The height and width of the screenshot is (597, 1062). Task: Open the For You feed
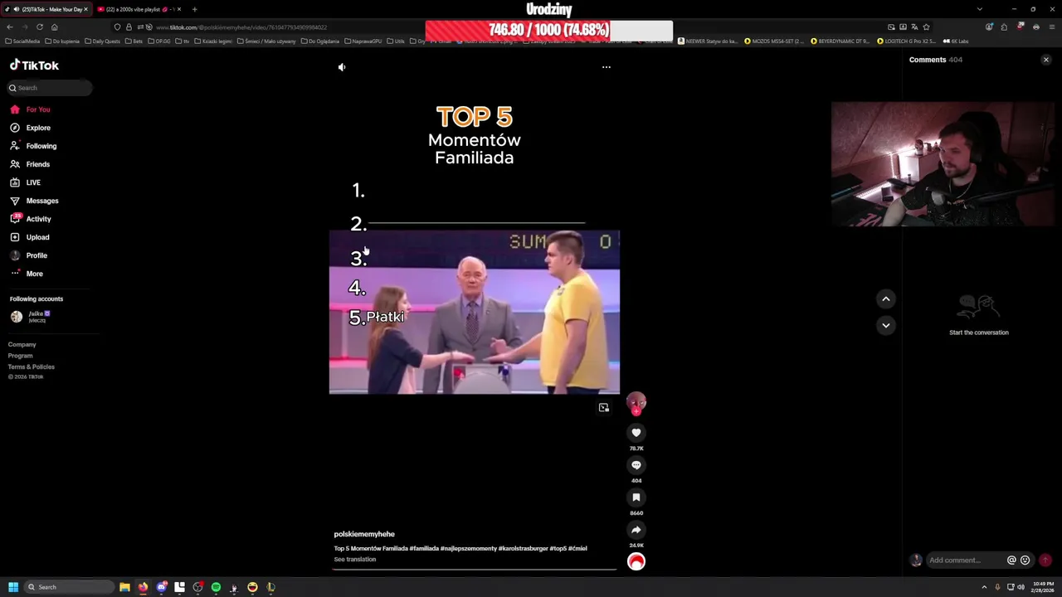click(31, 109)
